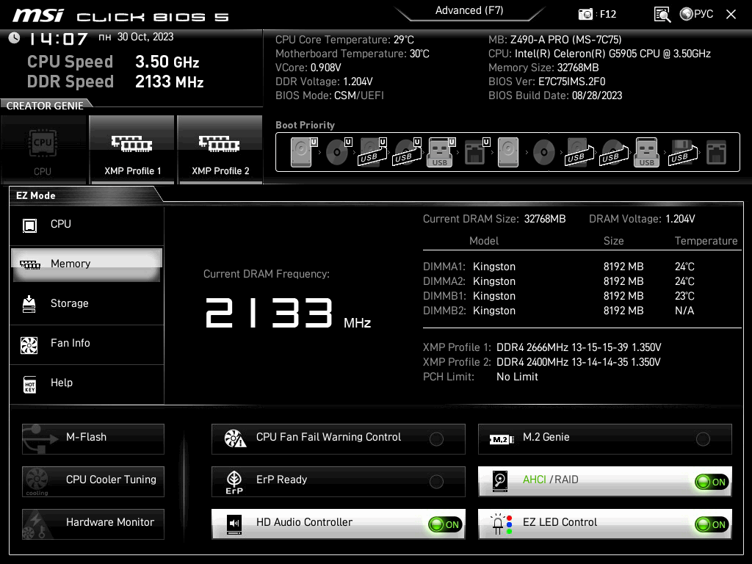752x564 pixels.
Task: Enable XMP Profile 2
Action: click(x=220, y=150)
